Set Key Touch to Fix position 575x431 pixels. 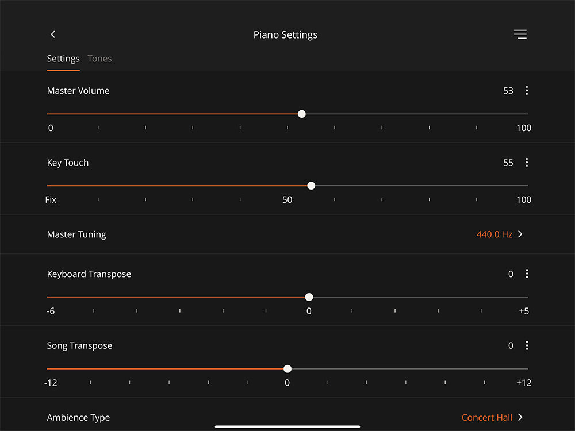[48, 186]
